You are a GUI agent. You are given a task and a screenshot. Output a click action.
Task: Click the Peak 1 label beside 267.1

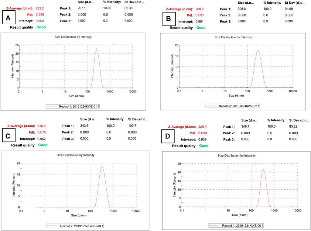66,8
